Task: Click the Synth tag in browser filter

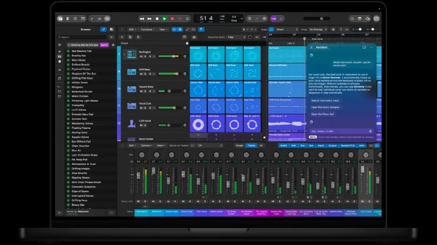Action: (x=104, y=45)
